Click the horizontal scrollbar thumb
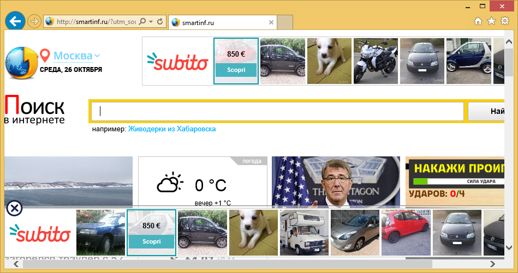 (227, 264)
